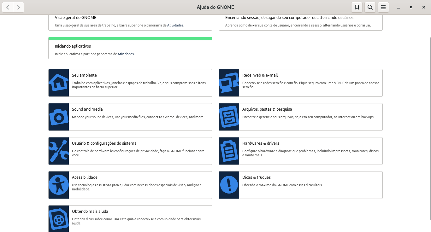Image resolution: width=431 pixels, height=232 pixels.
Task: Open the Sound and media topic
Action: click(x=130, y=117)
